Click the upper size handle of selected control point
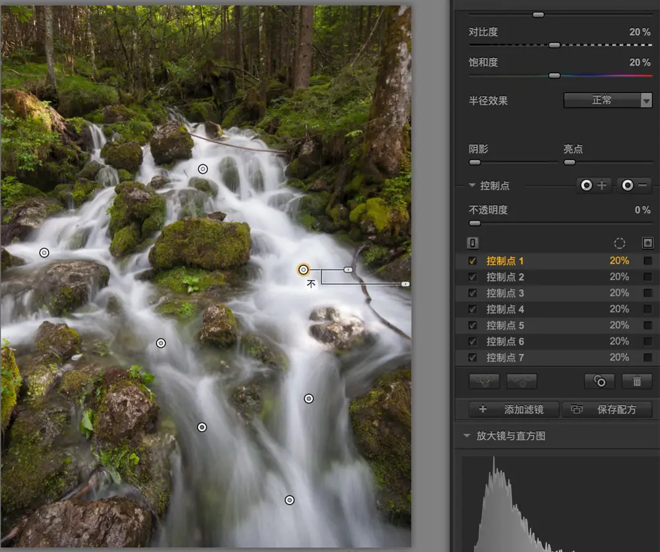The width and height of the screenshot is (660, 552). [x=348, y=269]
